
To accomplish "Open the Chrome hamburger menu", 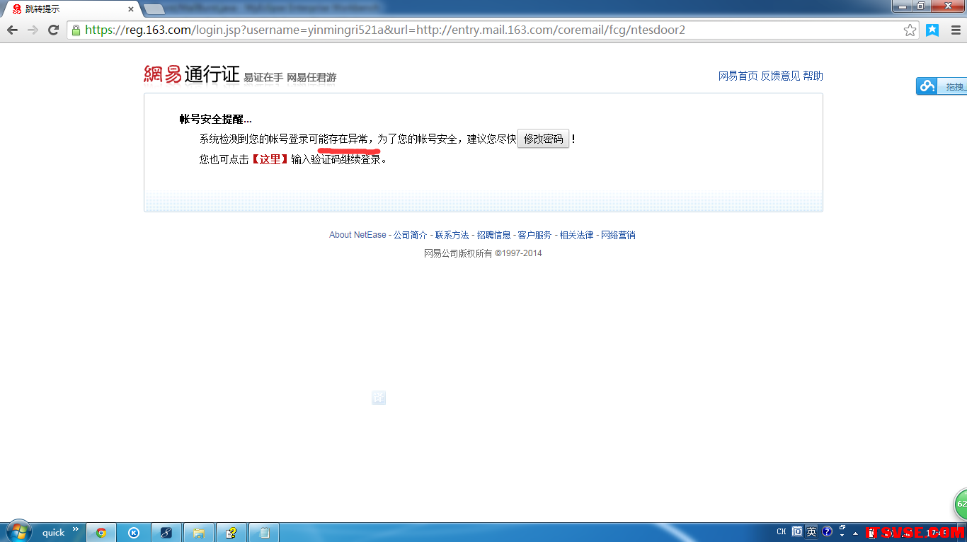I will coord(955,30).
